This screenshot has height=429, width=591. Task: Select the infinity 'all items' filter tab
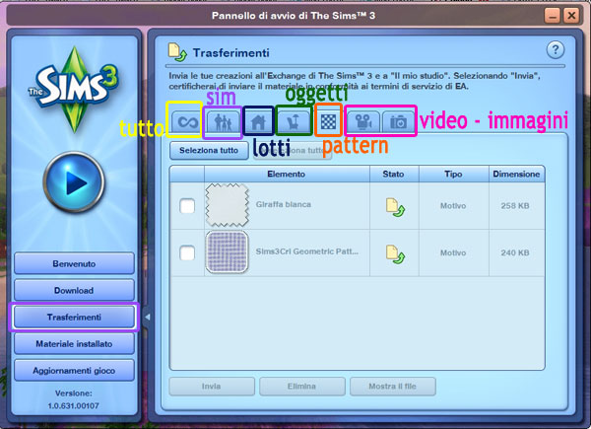[x=187, y=122]
